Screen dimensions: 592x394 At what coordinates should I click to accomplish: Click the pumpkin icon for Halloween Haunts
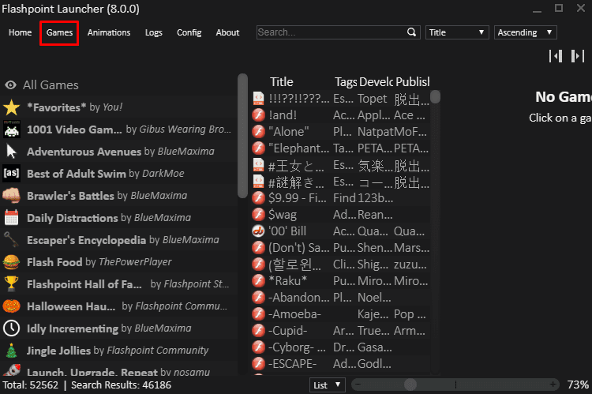click(11, 306)
